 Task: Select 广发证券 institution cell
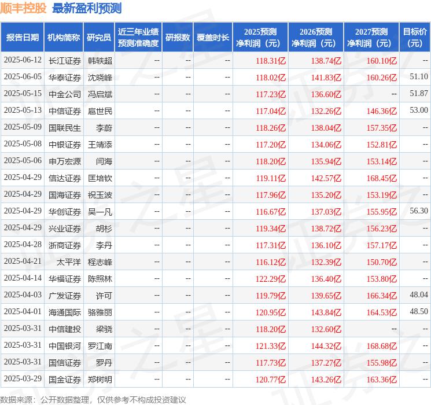pos(65,296)
